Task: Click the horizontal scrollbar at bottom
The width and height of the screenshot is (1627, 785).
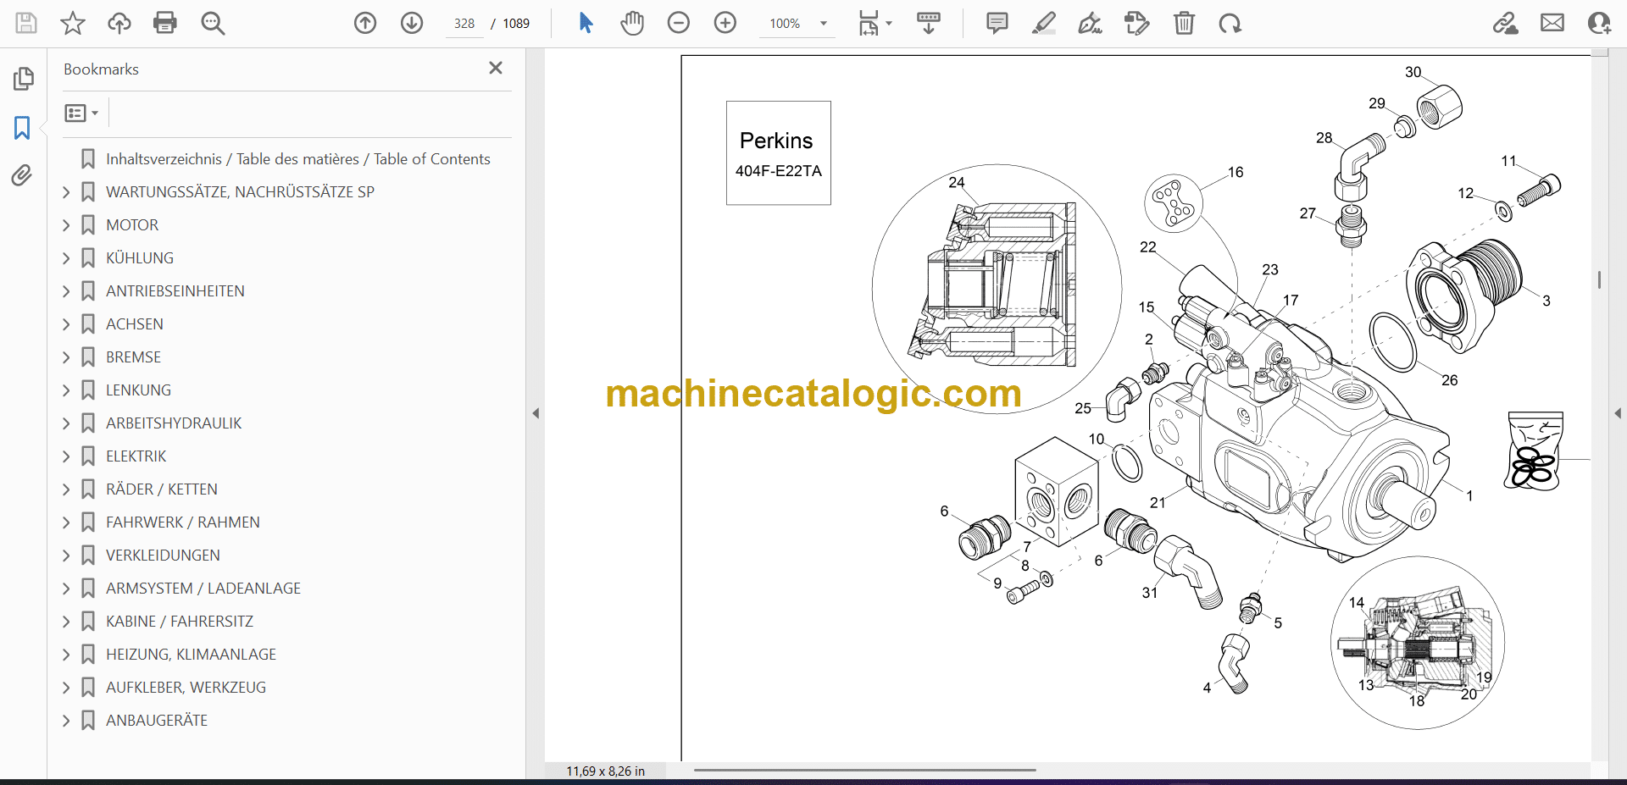Action: (x=864, y=770)
